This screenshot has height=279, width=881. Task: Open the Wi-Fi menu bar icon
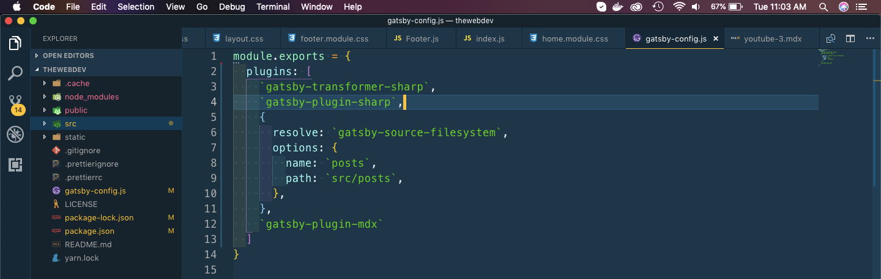678,7
